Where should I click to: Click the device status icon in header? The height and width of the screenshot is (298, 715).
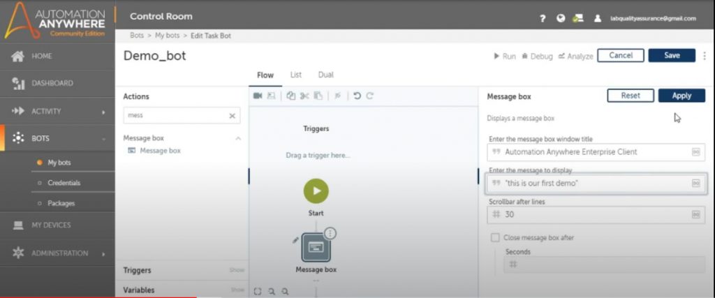click(578, 19)
